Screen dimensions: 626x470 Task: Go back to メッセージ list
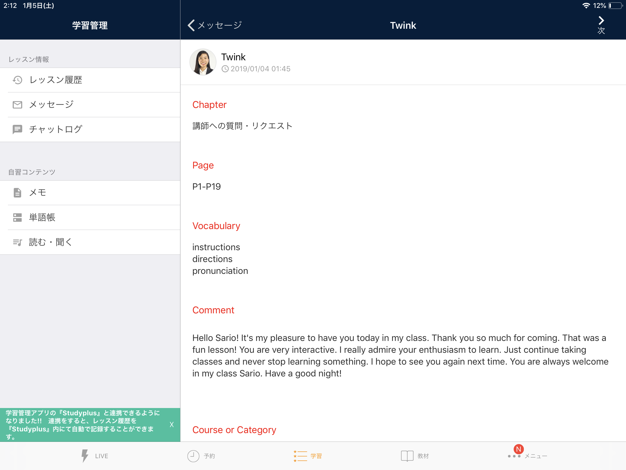coord(214,25)
